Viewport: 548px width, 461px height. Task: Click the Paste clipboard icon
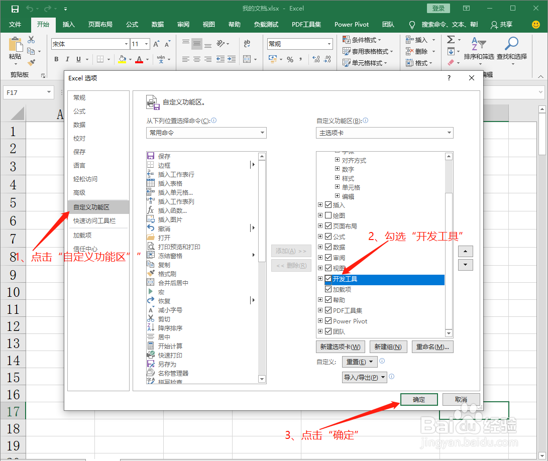pyautogui.click(x=15, y=45)
